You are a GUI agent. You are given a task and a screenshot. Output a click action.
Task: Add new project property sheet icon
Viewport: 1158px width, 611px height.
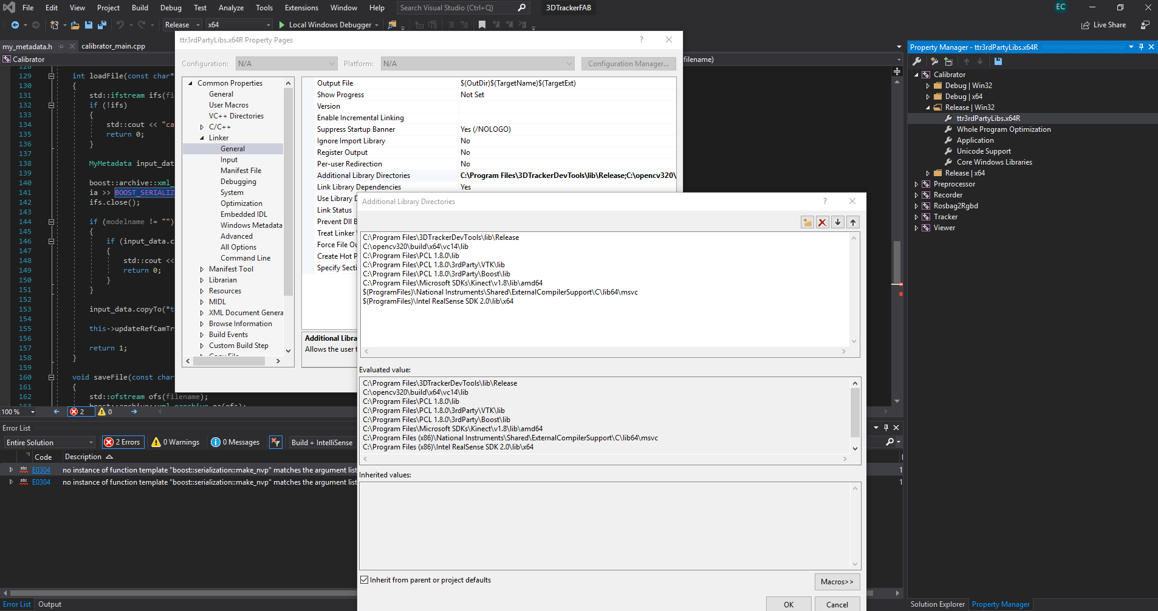pyautogui.click(x=948, y=61)
